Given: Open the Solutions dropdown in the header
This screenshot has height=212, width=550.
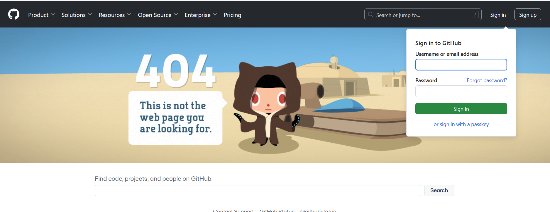Looking at the screenshot, I should (77, 15).
